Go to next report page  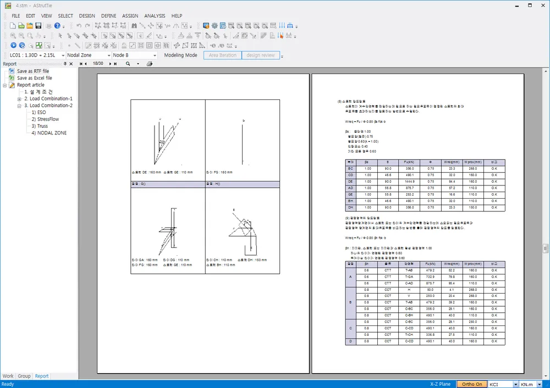click(110, 64)
